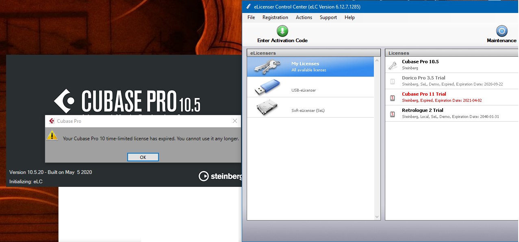
Task: Select the Soft-eLicenser (SeL) entry
Action: click(x=311, y=108)
